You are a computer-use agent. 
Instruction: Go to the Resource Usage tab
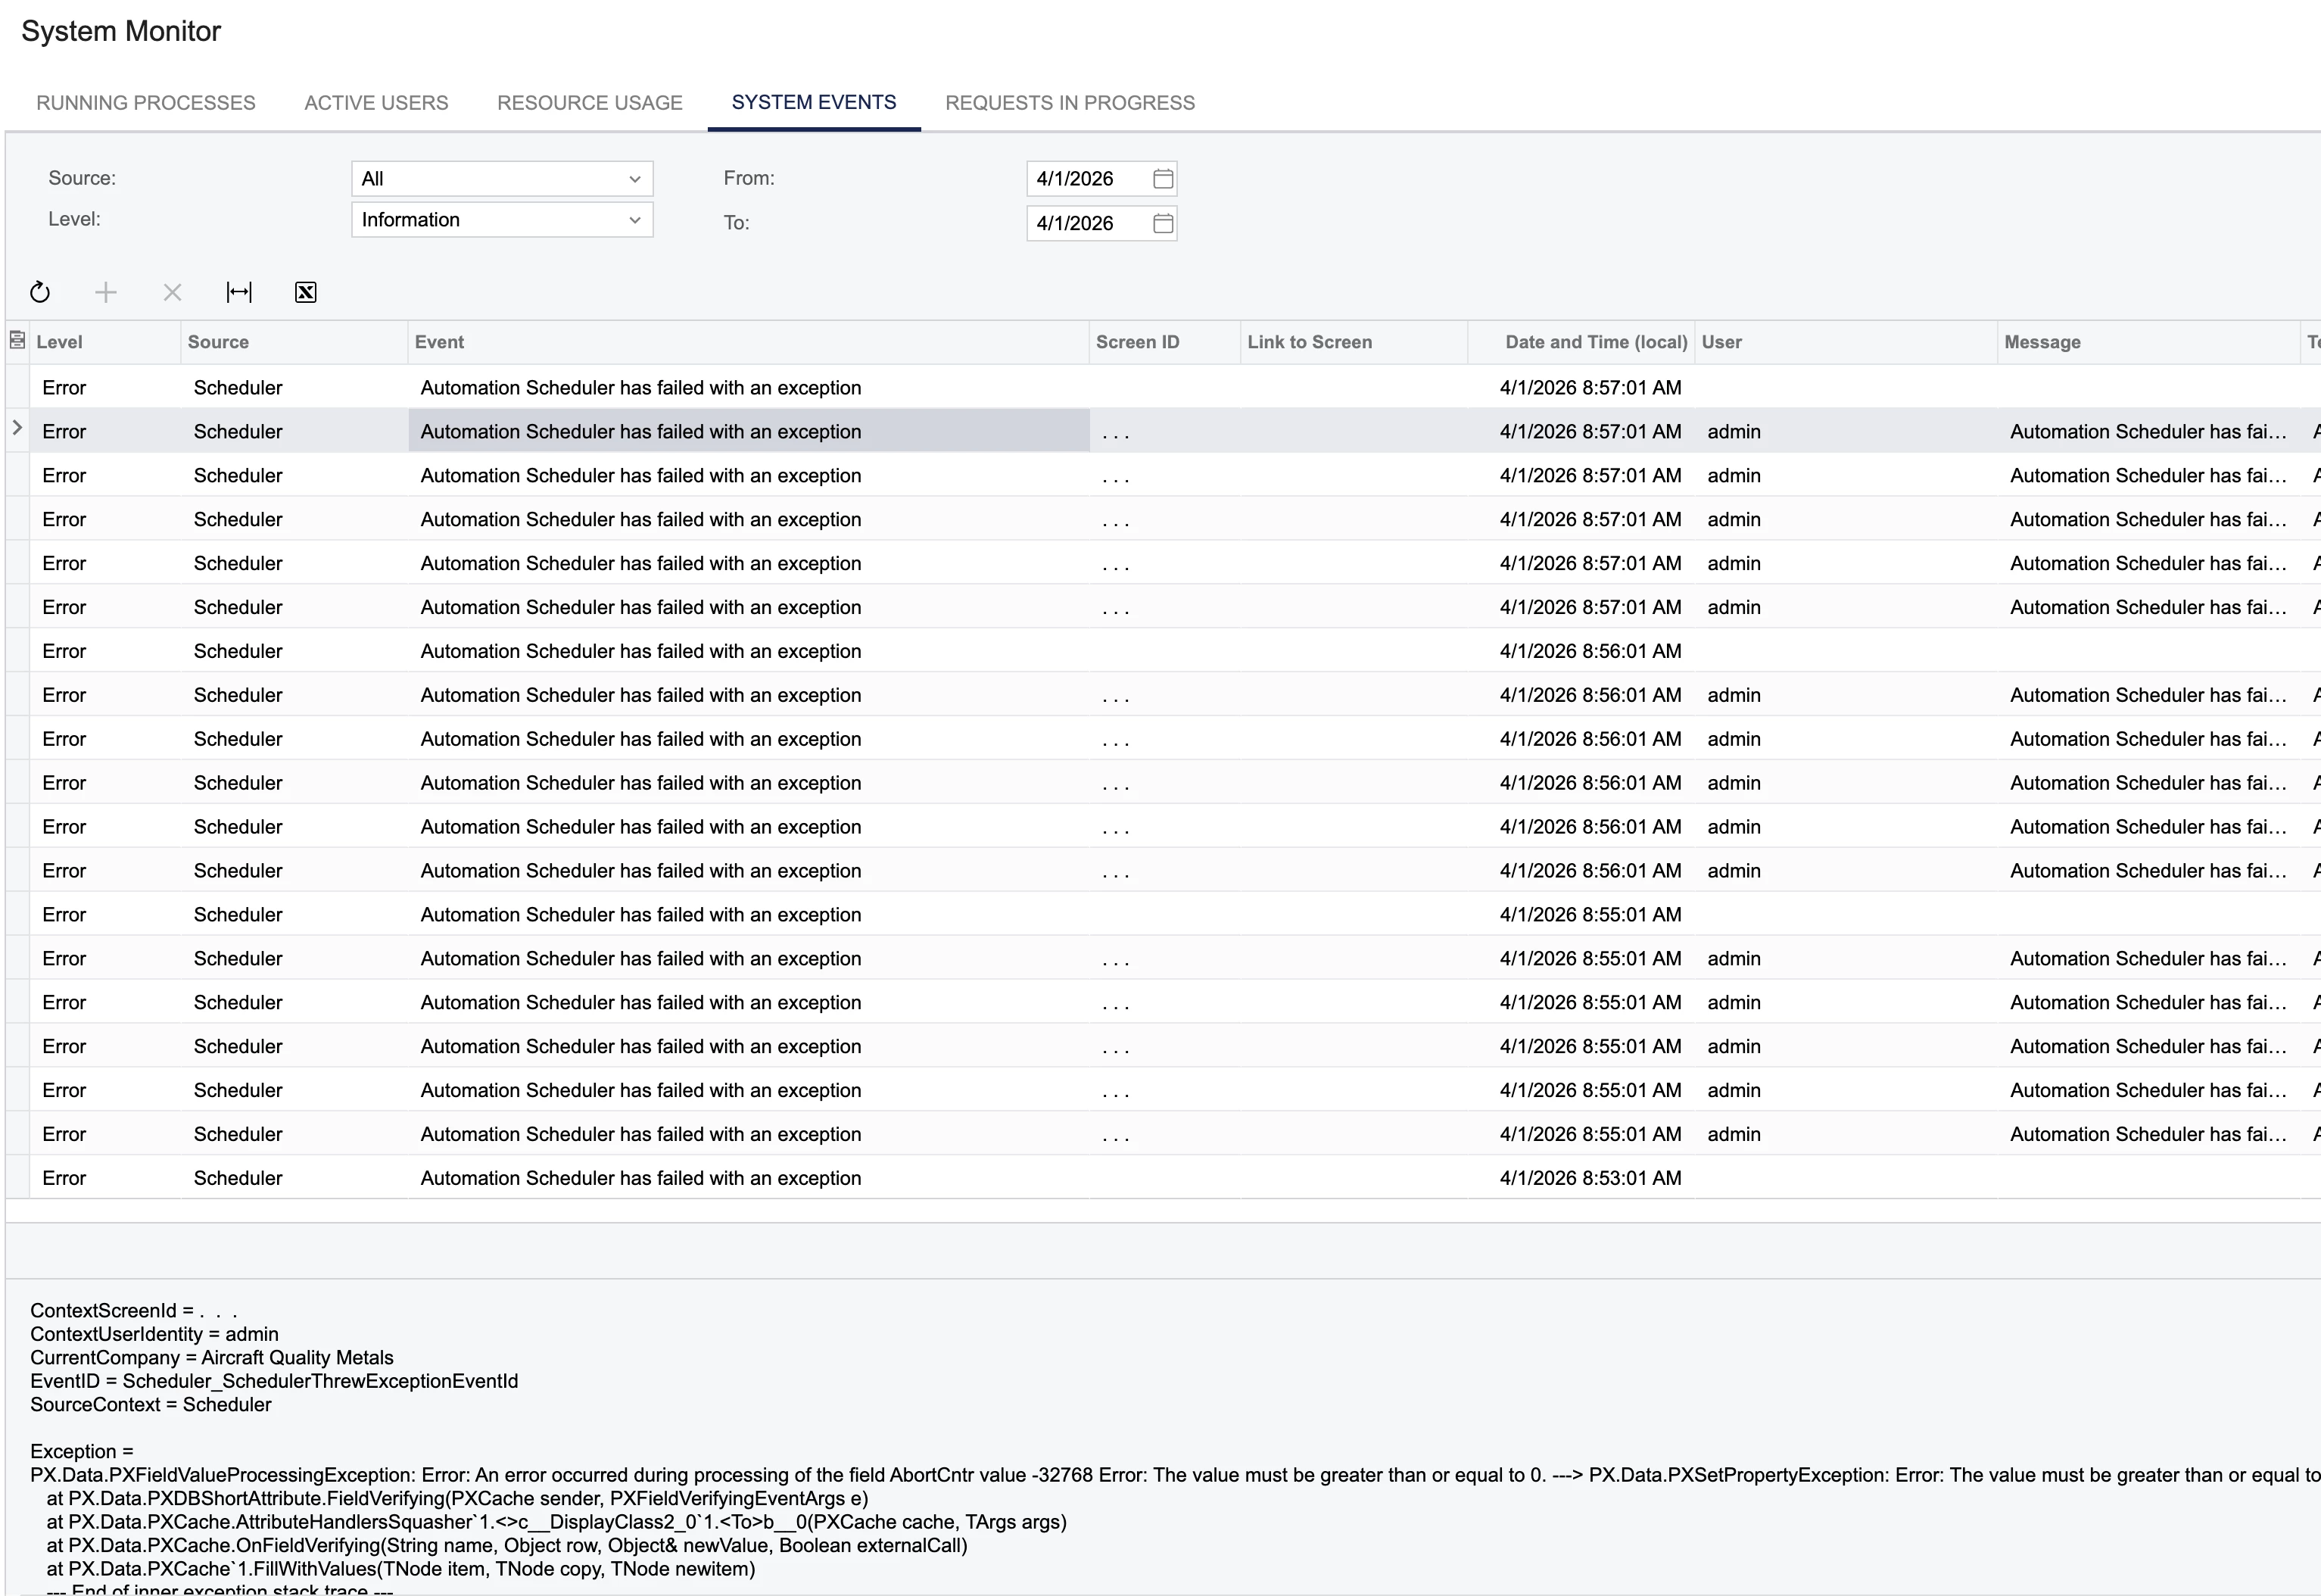pos(590,103)
